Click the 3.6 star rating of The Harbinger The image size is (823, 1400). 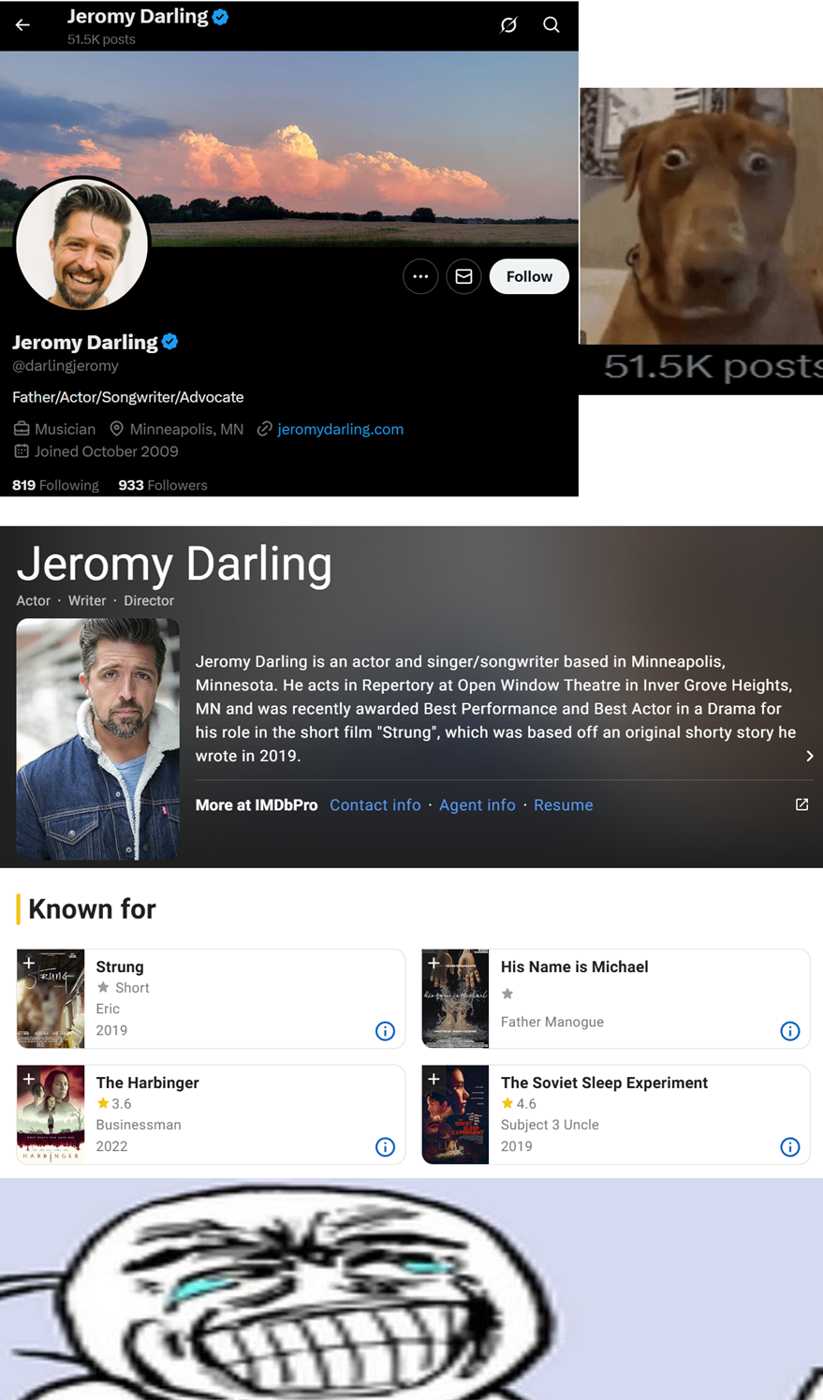(x=114, y=1104)
